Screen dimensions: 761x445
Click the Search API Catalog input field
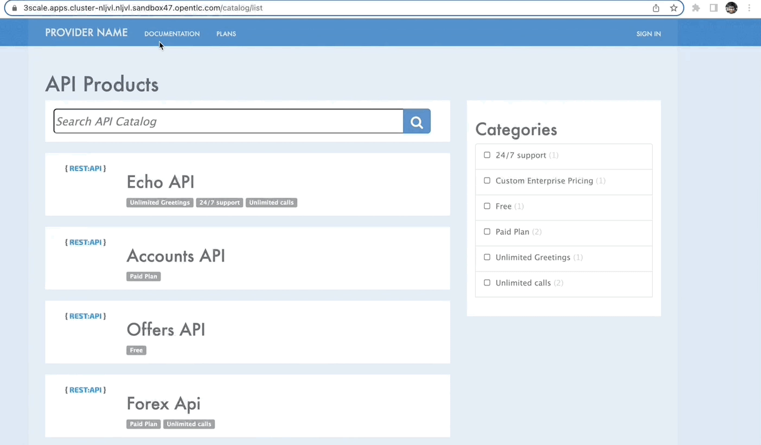pyautogui.click(x=229, y=121)
